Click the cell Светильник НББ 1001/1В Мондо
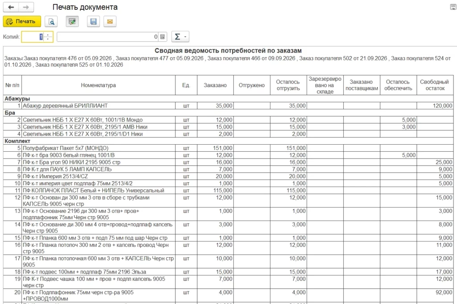Viewport: 457px width, 304px height. (99, 120)
